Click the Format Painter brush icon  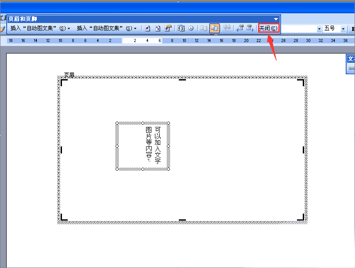point(3,29)
